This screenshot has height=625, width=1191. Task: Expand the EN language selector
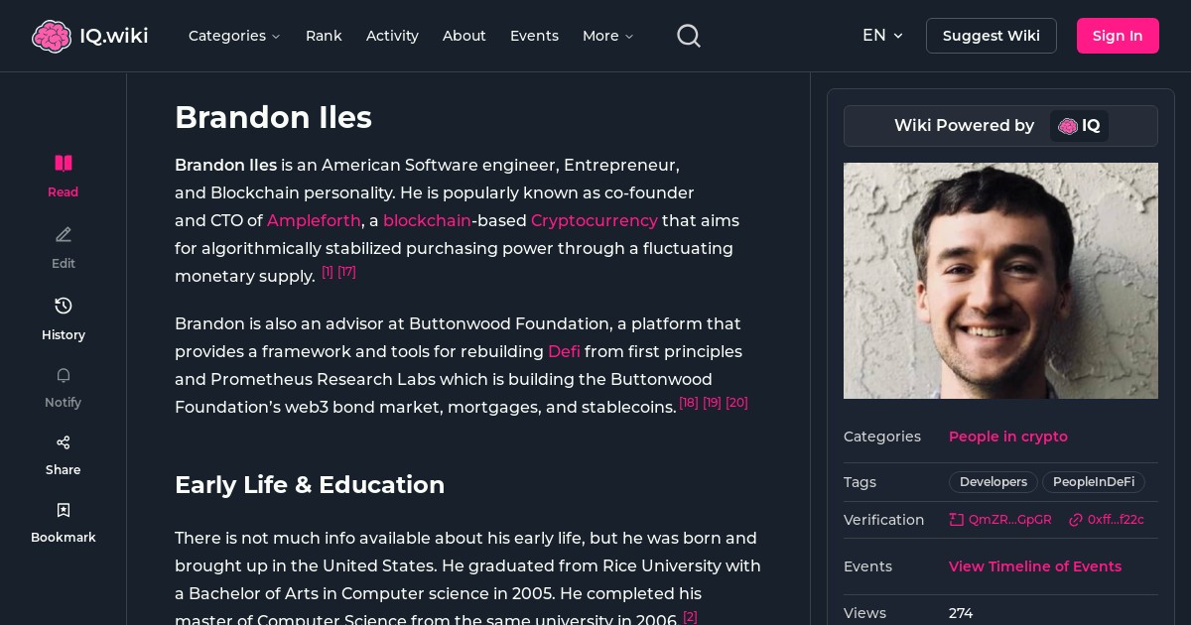click(x=882, y=35)
